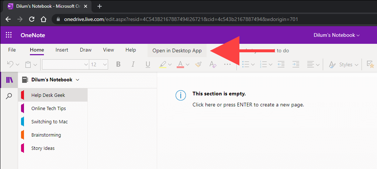Go forward in the browser
377x169 pixels.
[x=20, y=19]
